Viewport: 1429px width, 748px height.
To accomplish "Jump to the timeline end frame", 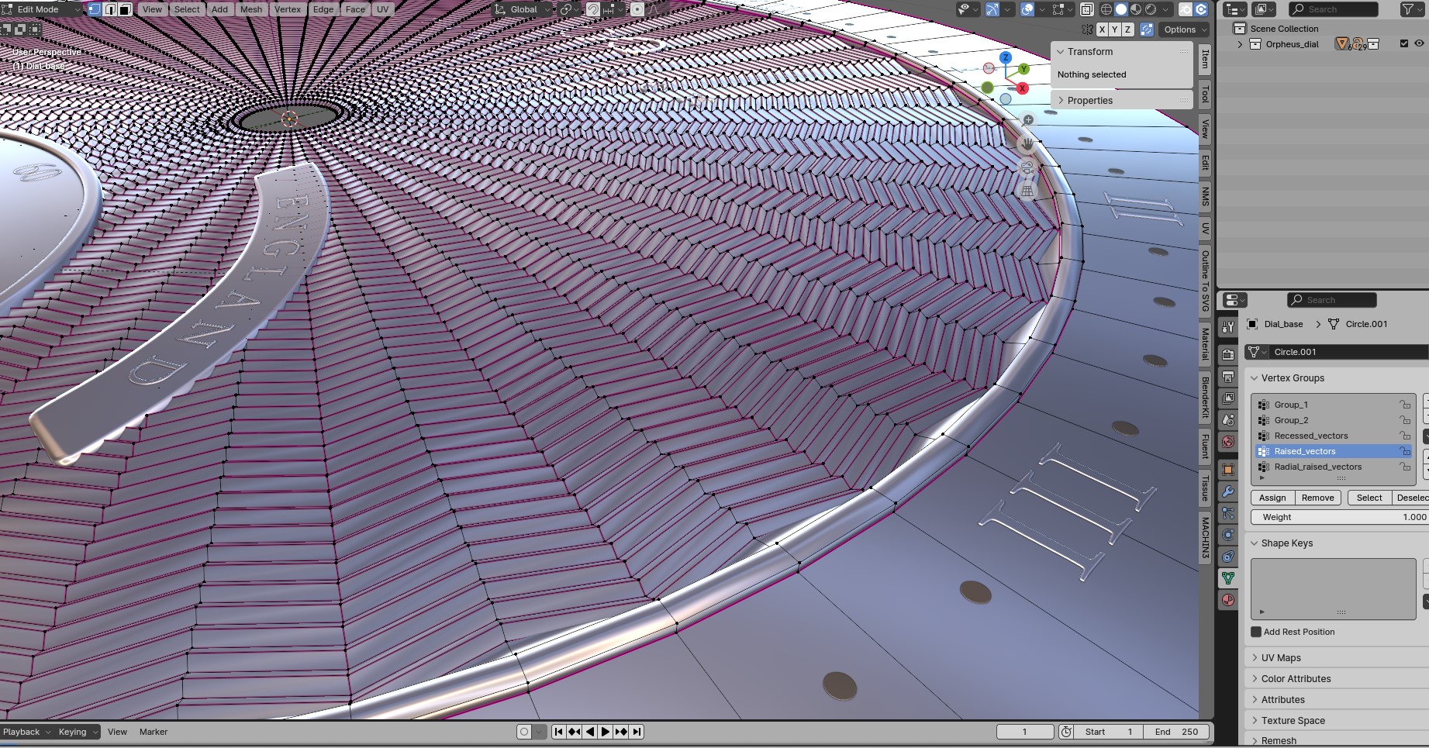I will click(637, 732).
